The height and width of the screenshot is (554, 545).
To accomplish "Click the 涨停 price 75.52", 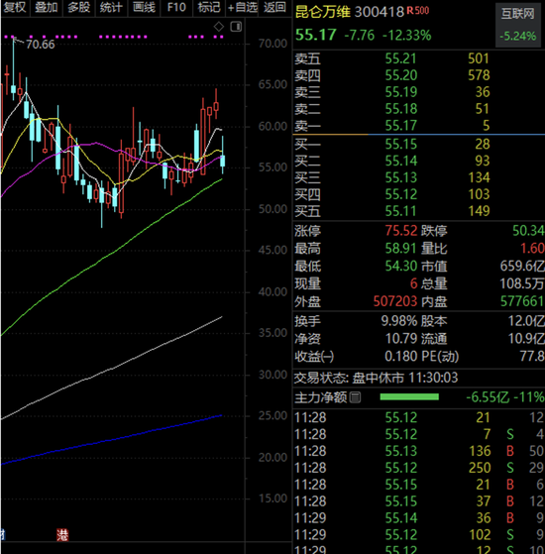I will [x=401, y=231].
